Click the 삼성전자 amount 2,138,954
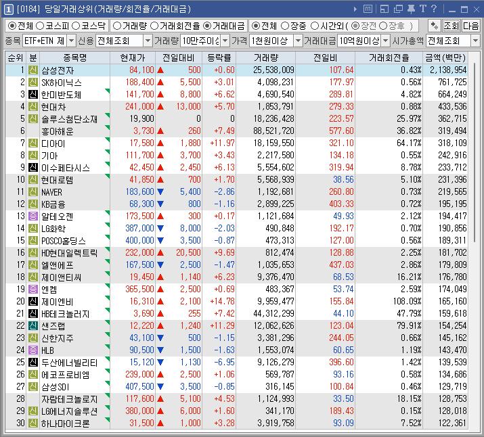The image size is (484, 437). [448, 70]
